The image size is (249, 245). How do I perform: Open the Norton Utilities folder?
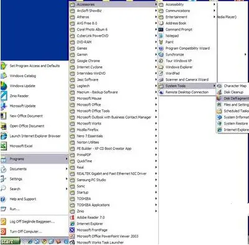[114, 142]
